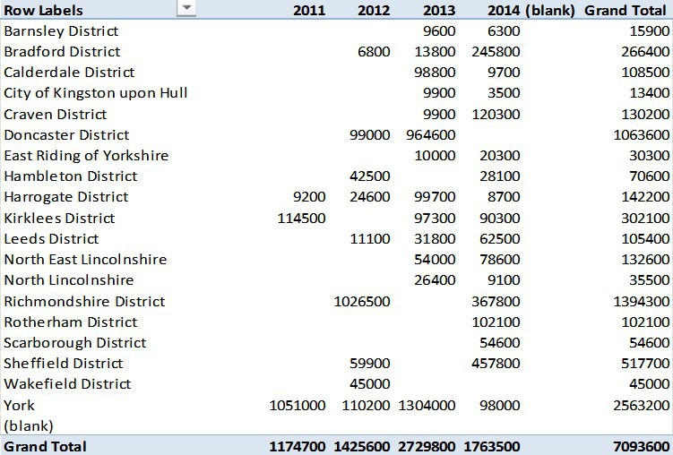Click Richmondshire District's 2012 value 1026500
This screenshot has width=673, height=455.
(361, 301)
